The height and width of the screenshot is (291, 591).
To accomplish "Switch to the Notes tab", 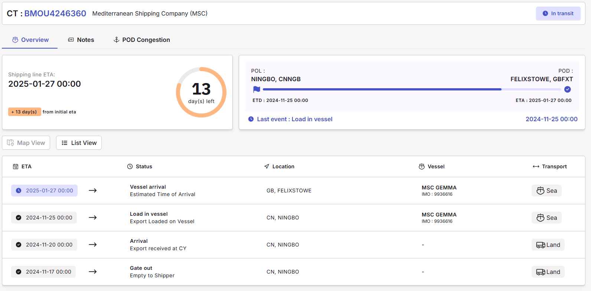I will [81, 40].
